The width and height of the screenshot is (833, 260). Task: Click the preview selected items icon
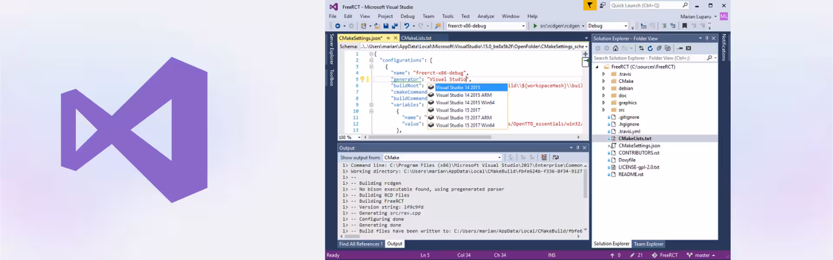coord(689,48)
